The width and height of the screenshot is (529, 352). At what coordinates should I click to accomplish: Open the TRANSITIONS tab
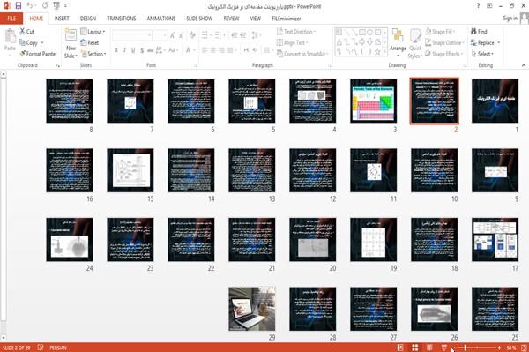[x=122, y=19]
